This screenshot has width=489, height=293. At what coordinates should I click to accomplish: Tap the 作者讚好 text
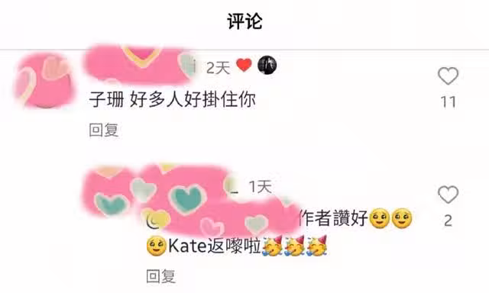click(x=333, y=218)
